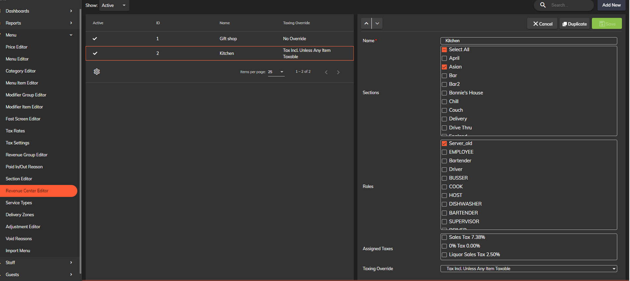Go to Tax Settings
Screen dimensions: 630x281
(x=18, y=143)
